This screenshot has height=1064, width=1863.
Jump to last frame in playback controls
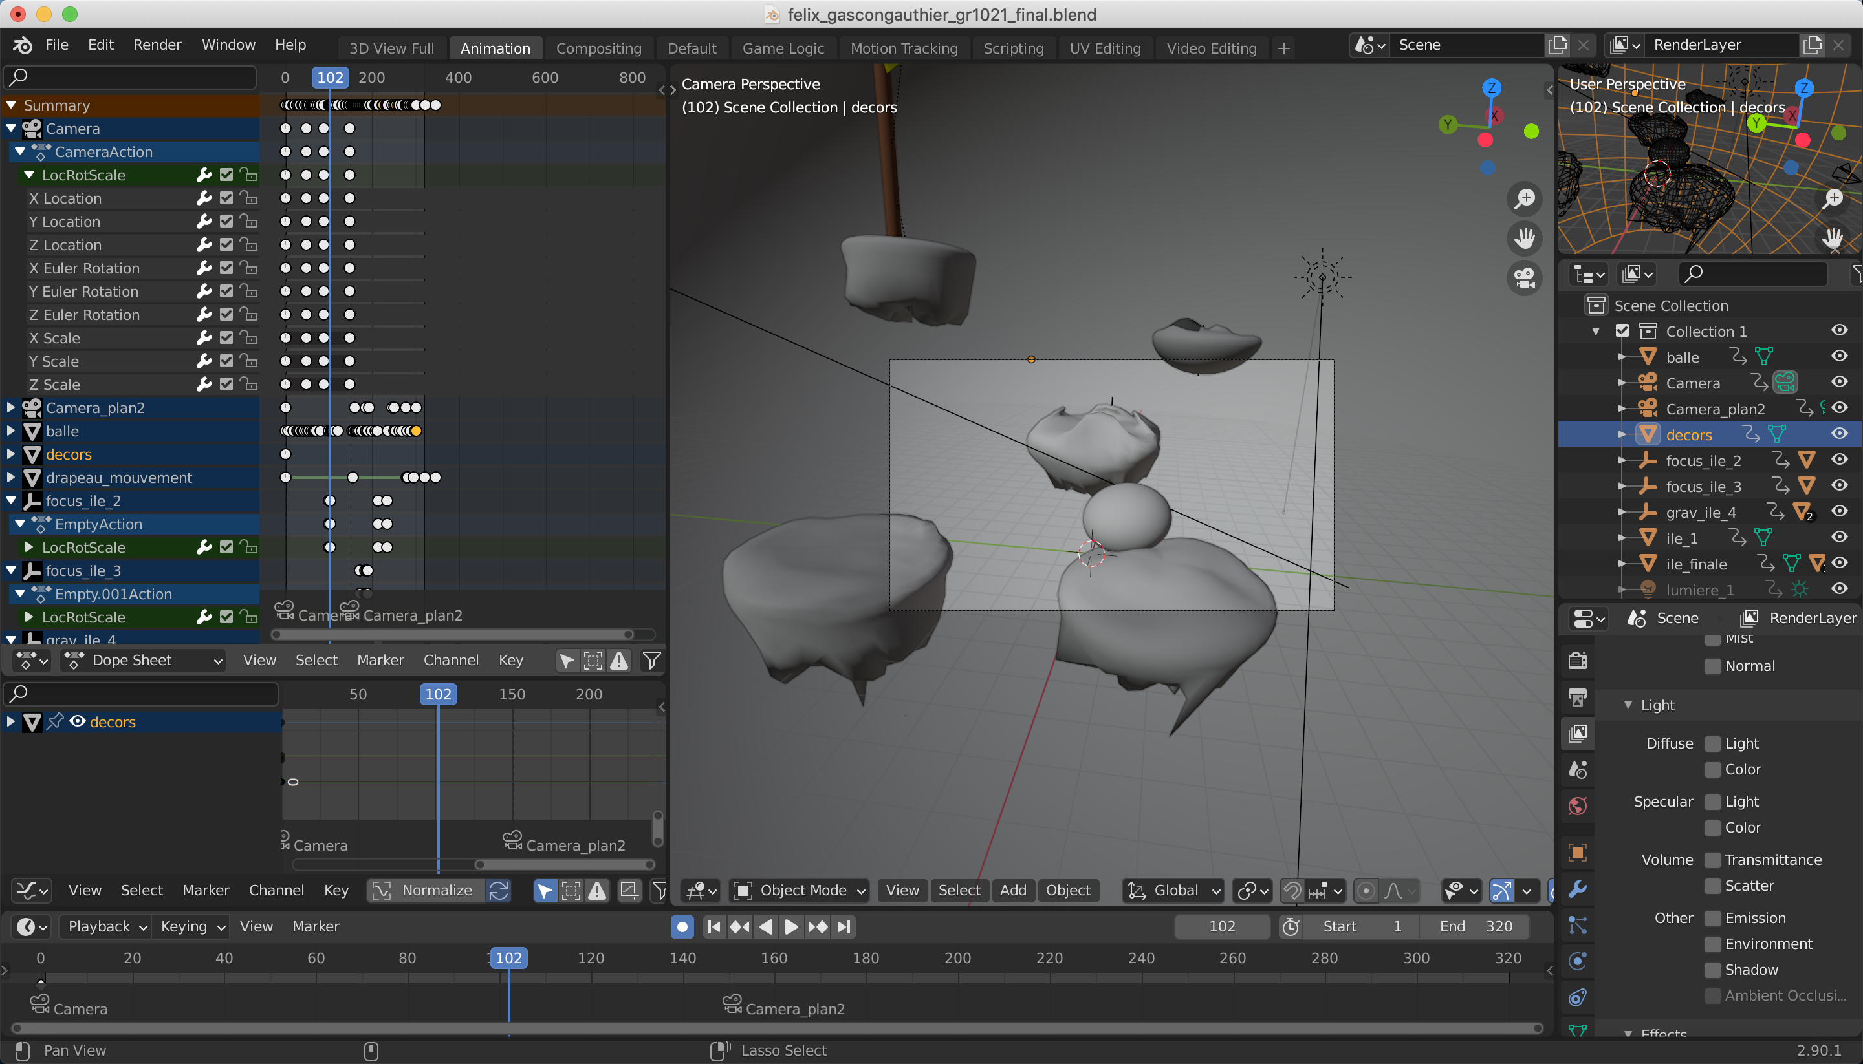(x=844, y=926)
